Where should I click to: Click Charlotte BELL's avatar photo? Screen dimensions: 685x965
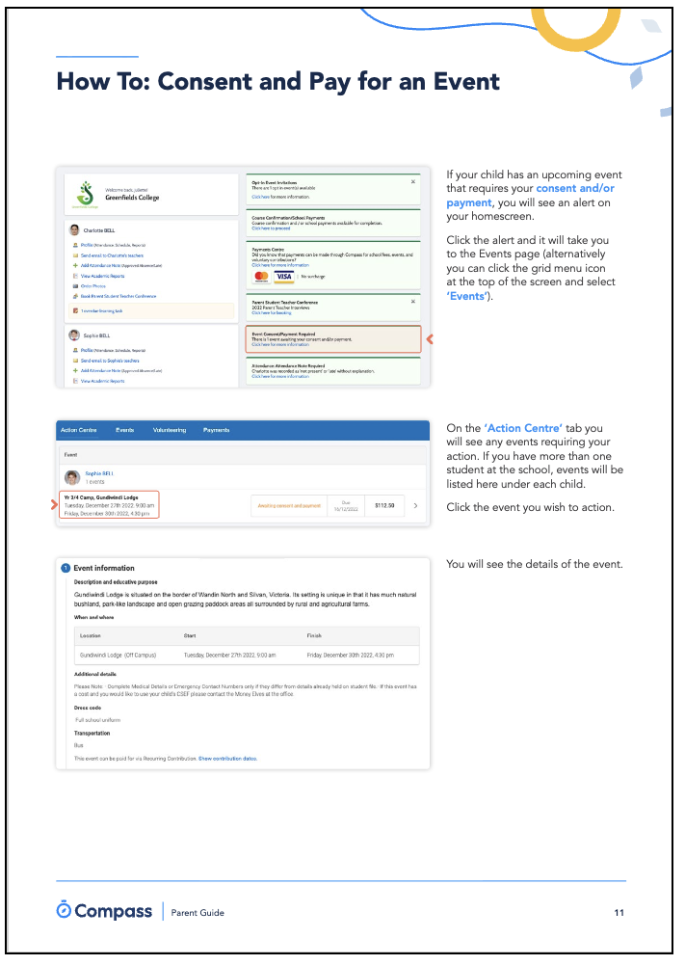point(74,230)
